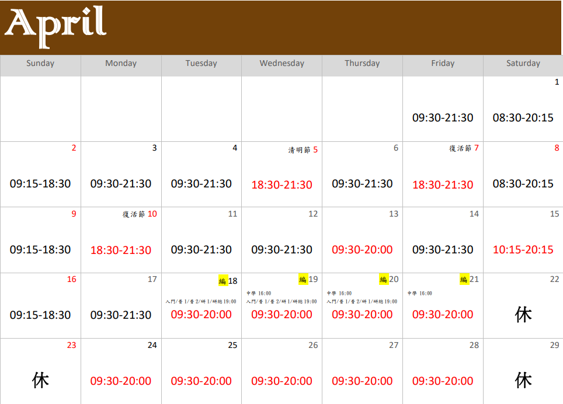The height and width of the screenshot is (404, 563).
Task: Click the 09:30-21:30 time on April 11
Action: point(201,250)
